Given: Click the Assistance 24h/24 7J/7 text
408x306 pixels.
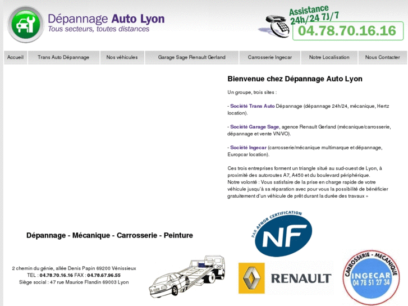Looking at the screenshot, I should (314, 15).
